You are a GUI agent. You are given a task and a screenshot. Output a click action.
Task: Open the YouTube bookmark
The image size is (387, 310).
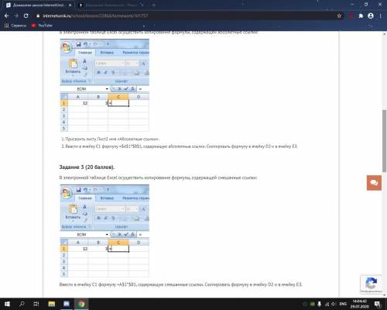(42, 26)
